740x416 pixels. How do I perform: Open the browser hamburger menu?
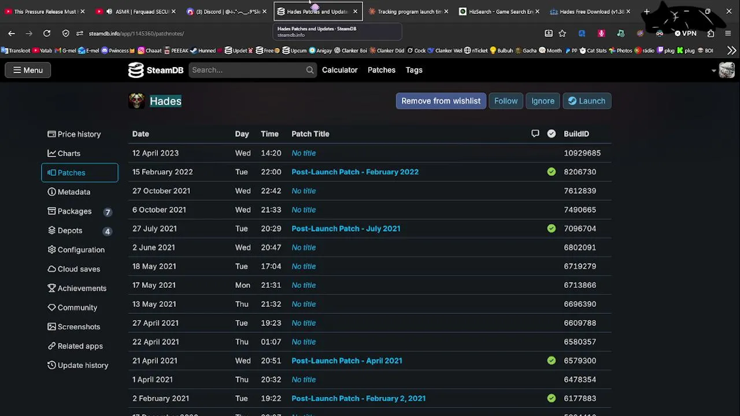[x=728, y=34]
